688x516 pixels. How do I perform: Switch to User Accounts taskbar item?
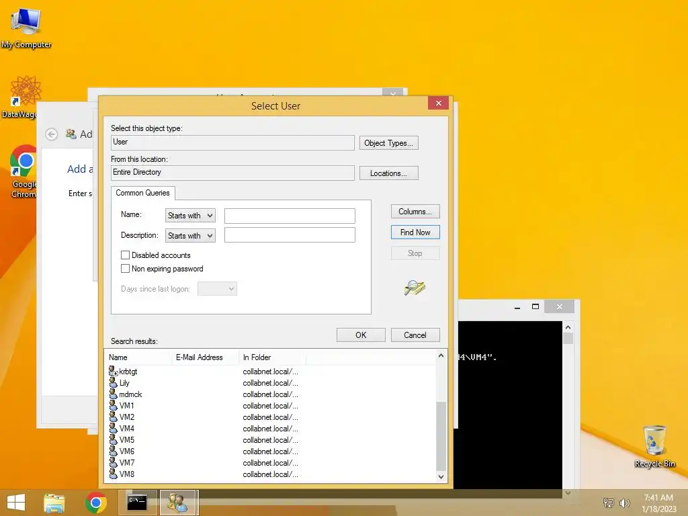[x=178, y=503]
